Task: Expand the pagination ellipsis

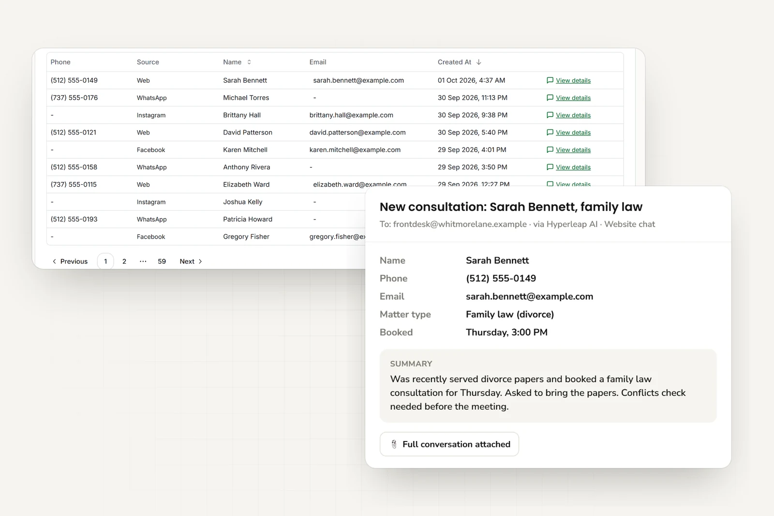Action: 143,261
